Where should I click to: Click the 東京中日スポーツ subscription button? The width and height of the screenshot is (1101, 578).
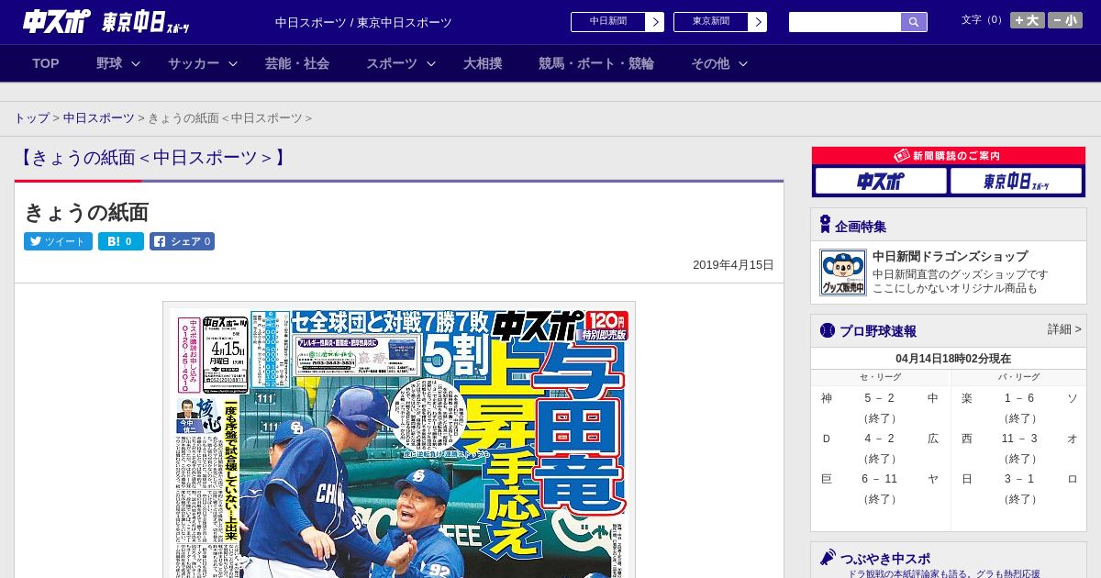[x=1017, y=181]
